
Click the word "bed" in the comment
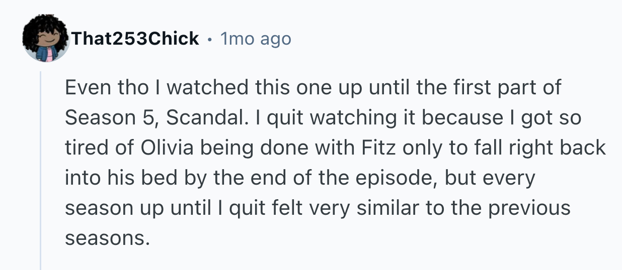tap(207, 178)
